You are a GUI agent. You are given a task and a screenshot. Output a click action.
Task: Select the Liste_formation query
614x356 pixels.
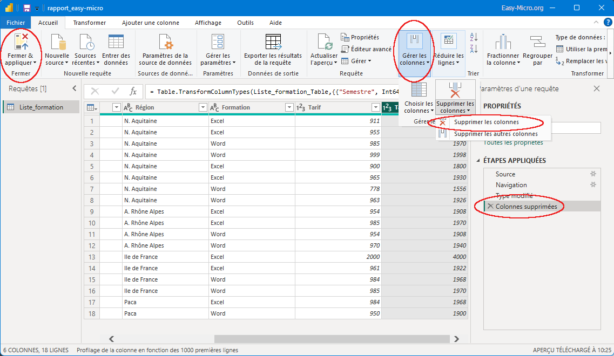coord(41,107)
